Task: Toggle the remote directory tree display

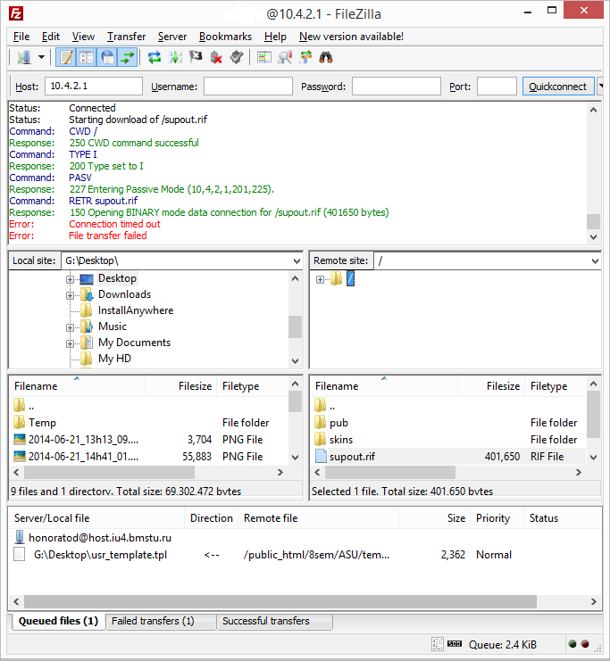Action: click(108, 57)
